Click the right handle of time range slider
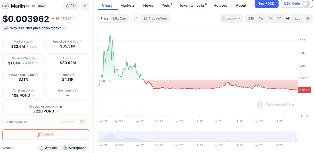Viewport: 315px width, 153px height. click(297, 136)
